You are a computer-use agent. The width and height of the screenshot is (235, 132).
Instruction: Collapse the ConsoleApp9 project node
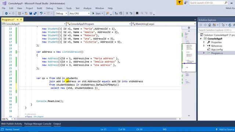point(201,38)
